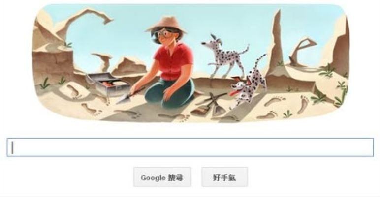Image resolution: width=380 pixels, height=197 pixels.
Task: Click the 好手氣 lucky button
Action: click(x=224, y=177)
